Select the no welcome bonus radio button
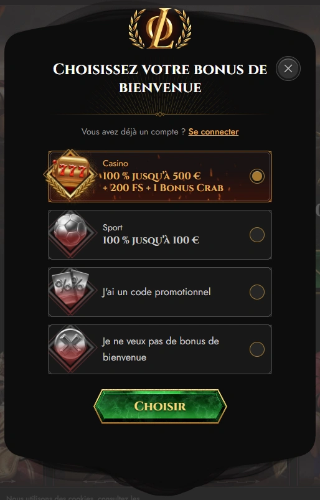320x500 pixels. point(257,349)
